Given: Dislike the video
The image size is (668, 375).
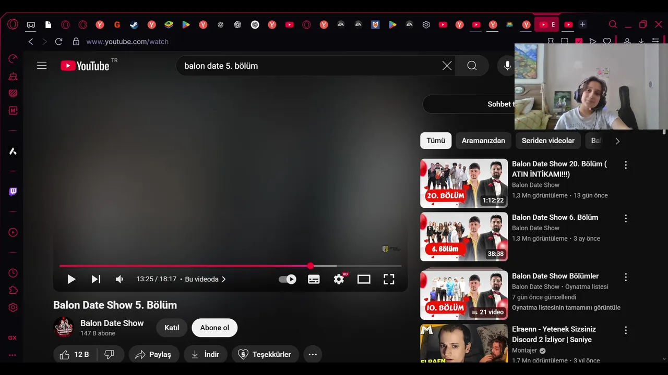Looking at the screenshot, I should [110, 355].
